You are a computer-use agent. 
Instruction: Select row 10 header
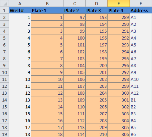pyautogui.click(x=4, y=72)
